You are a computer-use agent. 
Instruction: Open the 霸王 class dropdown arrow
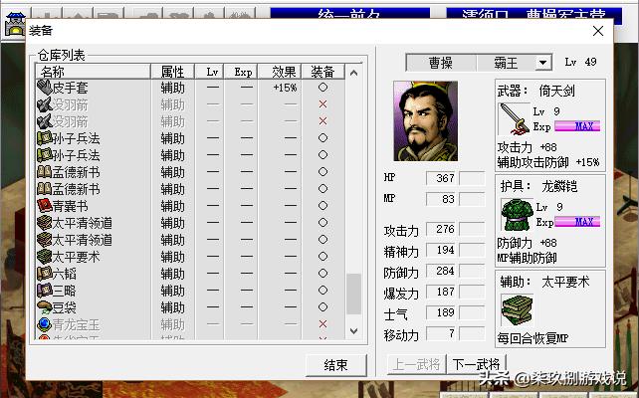pyautogui.click(x=542, y=63)
